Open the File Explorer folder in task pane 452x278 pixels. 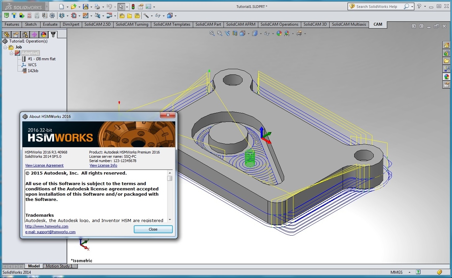pos(447,61)
